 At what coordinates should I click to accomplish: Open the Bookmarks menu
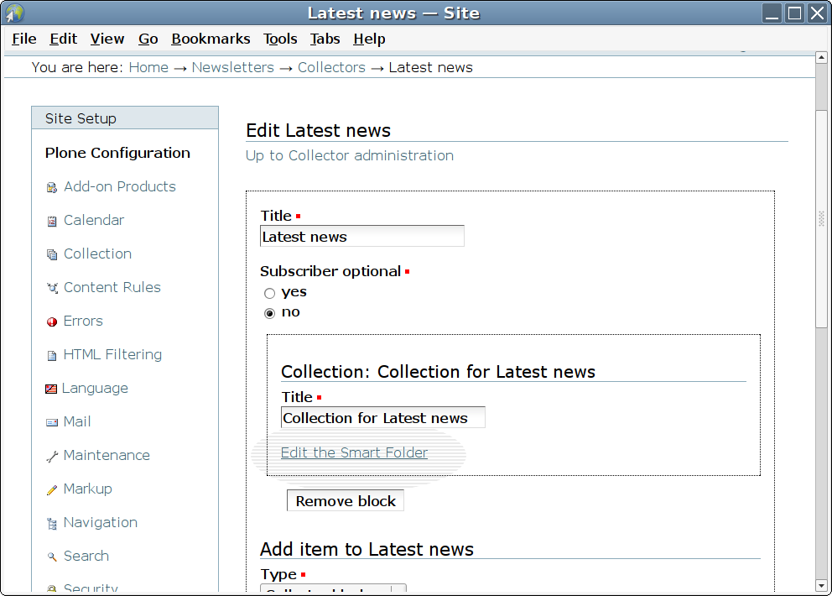(x=211, y=39)
